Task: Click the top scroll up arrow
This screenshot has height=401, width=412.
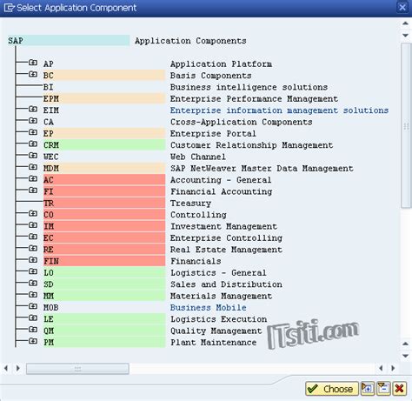Action: 406,23
